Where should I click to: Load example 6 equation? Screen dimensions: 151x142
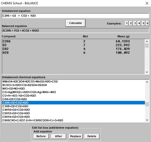(x=147, y=23)
